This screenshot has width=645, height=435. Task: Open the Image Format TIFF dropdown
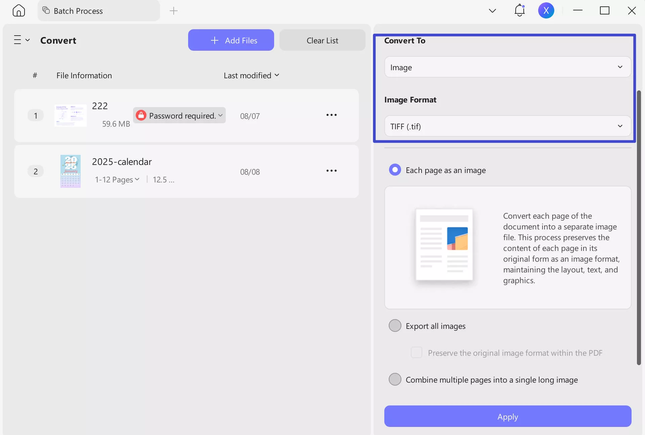pos(507,126)
